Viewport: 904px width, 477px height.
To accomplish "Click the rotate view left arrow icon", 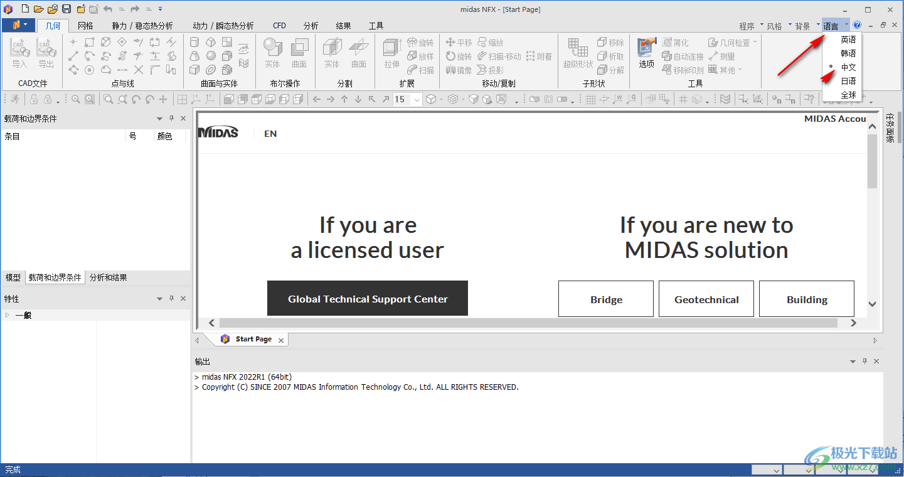I will point(136,99).
